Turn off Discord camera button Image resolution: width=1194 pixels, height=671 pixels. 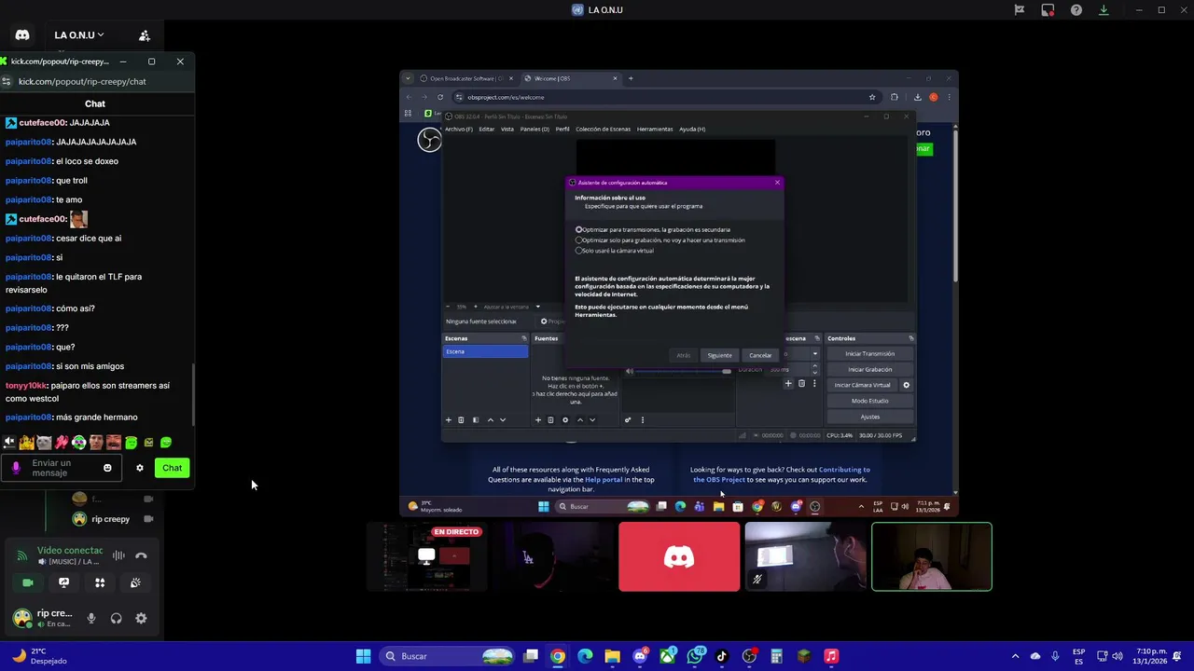(28, 582)
